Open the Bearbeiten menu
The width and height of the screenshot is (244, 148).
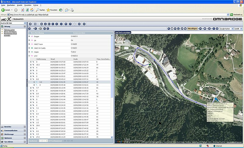click(11, 5)
